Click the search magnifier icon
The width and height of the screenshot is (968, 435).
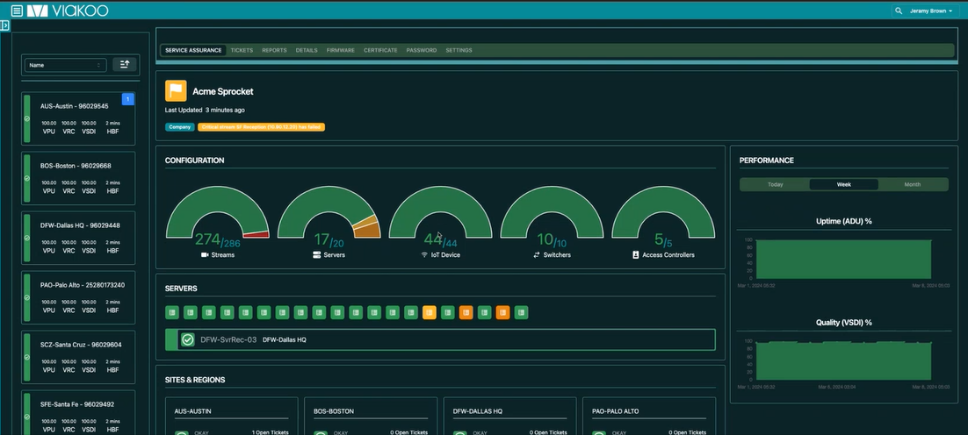point(899,11)
